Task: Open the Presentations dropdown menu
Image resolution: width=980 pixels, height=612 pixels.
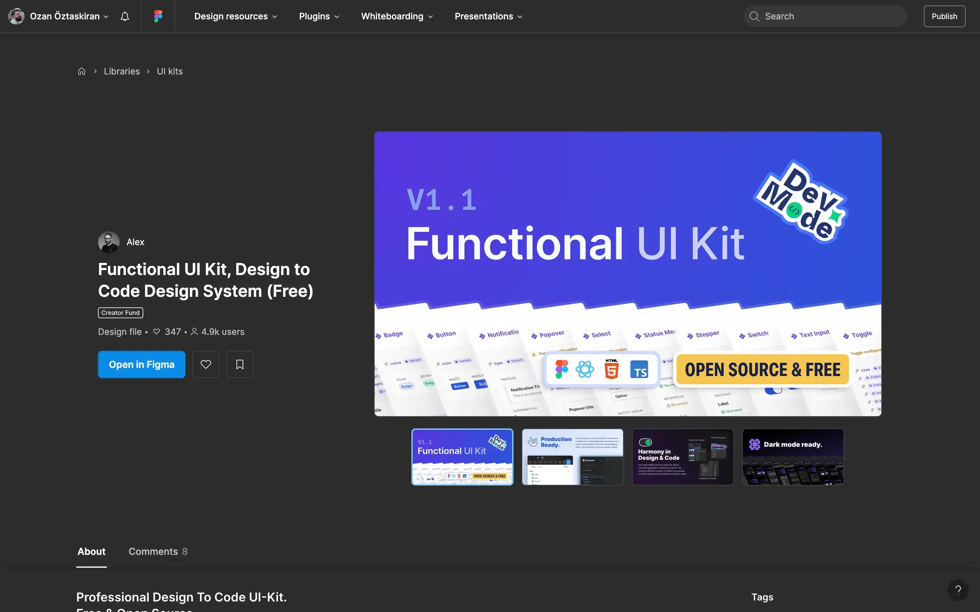Action: point(488,16)
